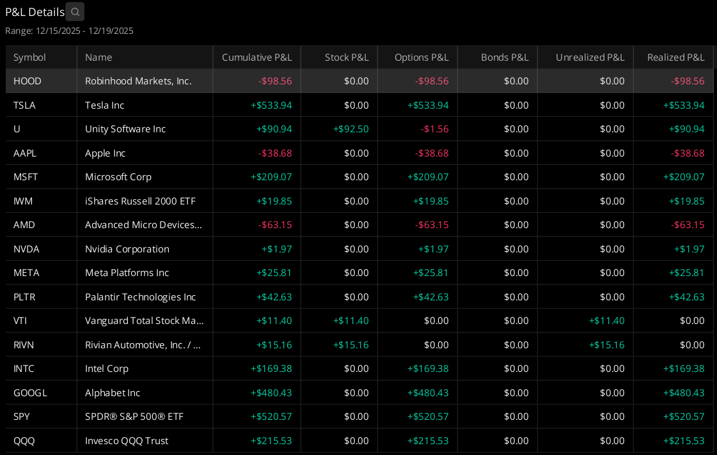Viewport: 717px width, 455px height.
Task: Click the Microsoft Corp name
Action: [118, 177]
